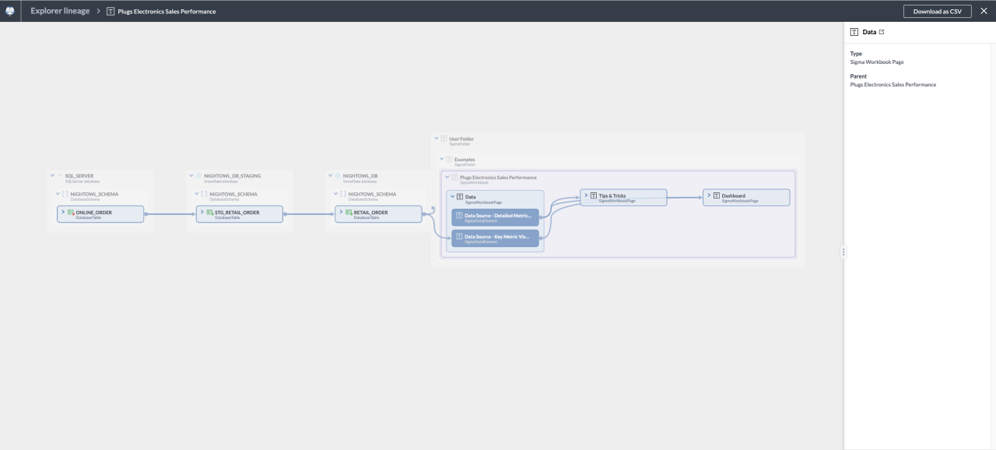Click the User Folder Sigma icon
996x450 pixels.
444,139
